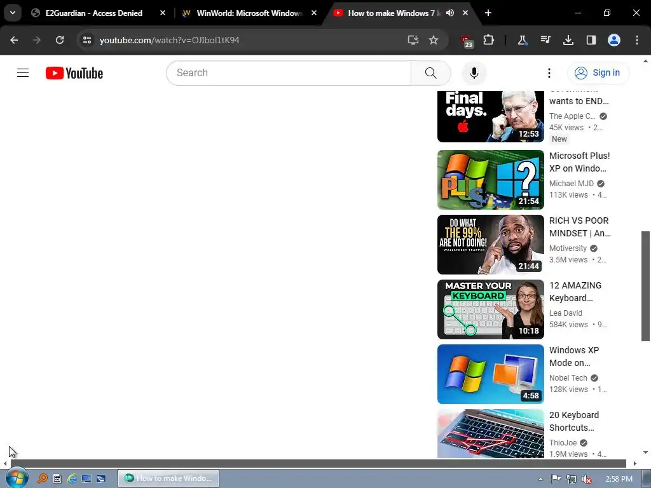
Task: Open the network tray icon
Action: pos(572,479)
